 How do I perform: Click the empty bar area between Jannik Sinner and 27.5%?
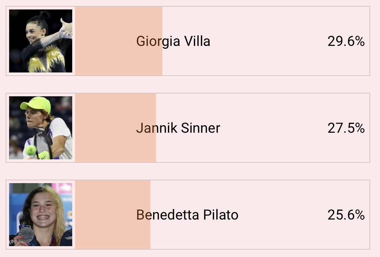pos(274,128)
